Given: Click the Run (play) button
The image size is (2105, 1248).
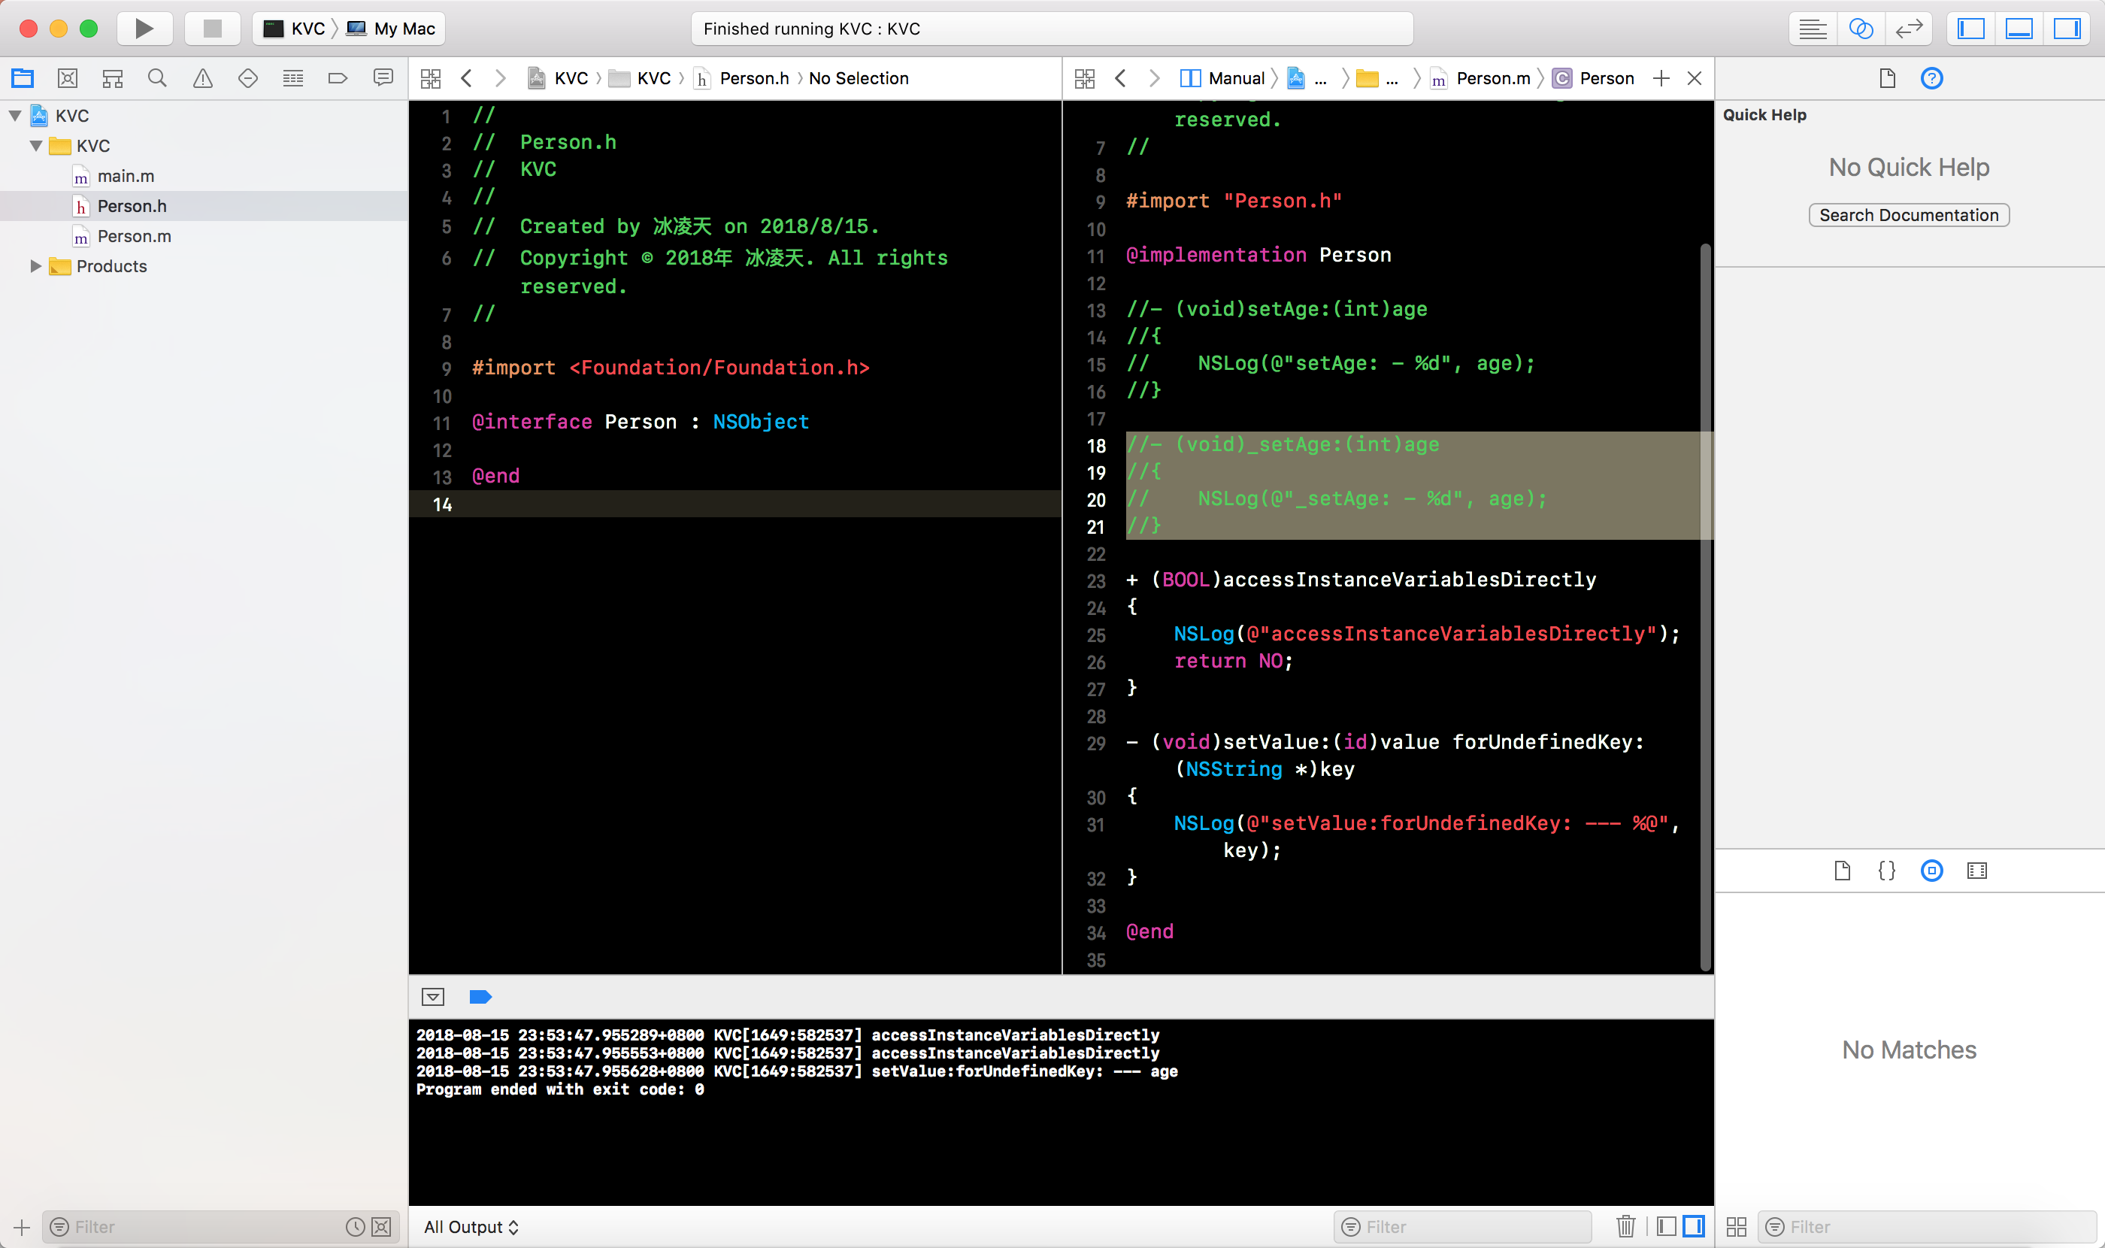Looking at the screenshot, I should pos(144,29).
